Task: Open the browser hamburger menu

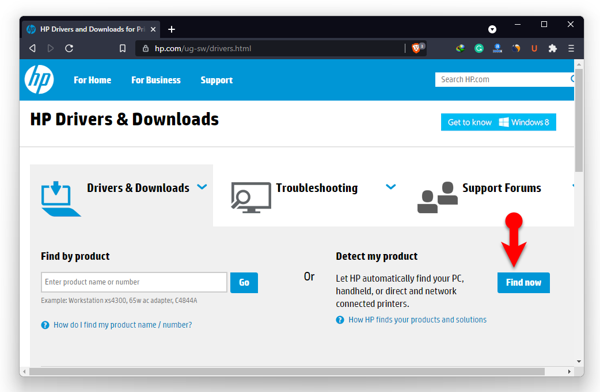Action: [x=571, y=49]
